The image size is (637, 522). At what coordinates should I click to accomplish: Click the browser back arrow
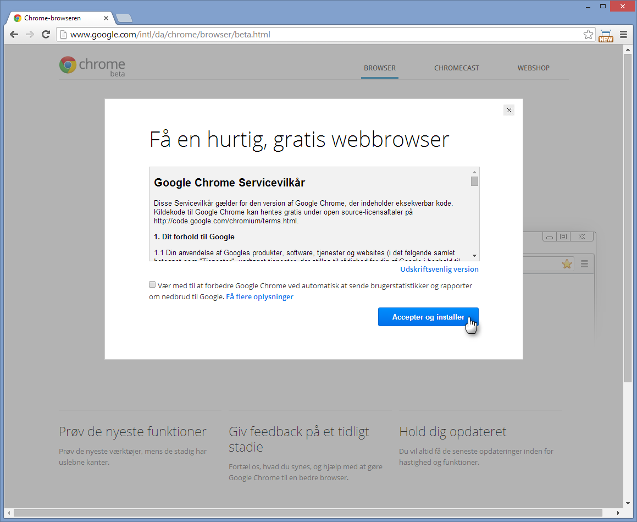click(14, 35)
